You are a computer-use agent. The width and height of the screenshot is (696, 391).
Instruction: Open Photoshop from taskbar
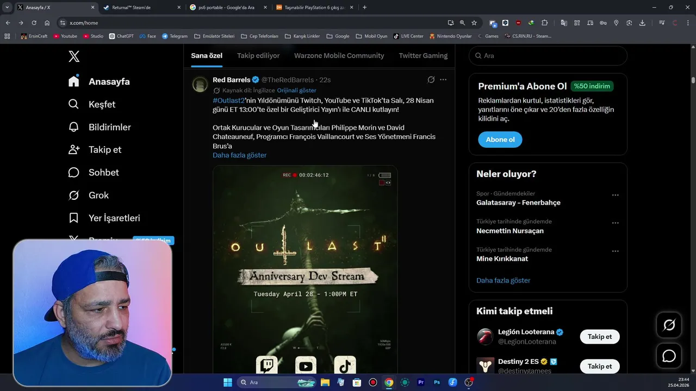437,382
